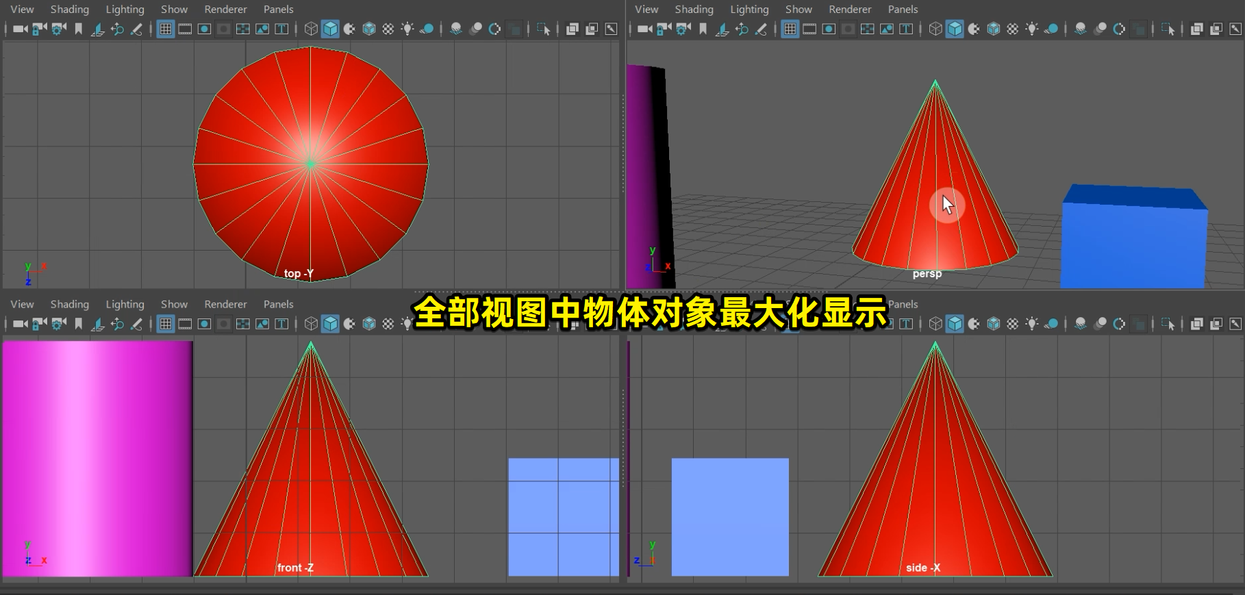
Task: Enable use all lights in top view panel
Action: 407,29
